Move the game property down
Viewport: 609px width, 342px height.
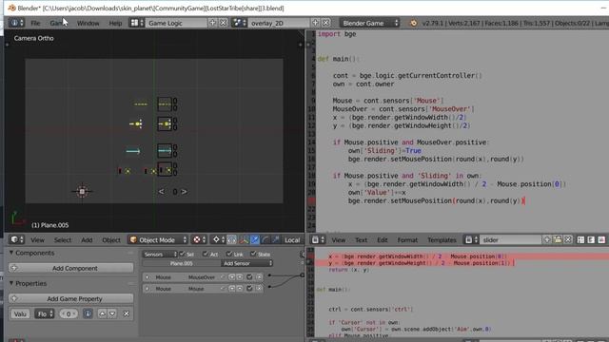coord(112,313)
